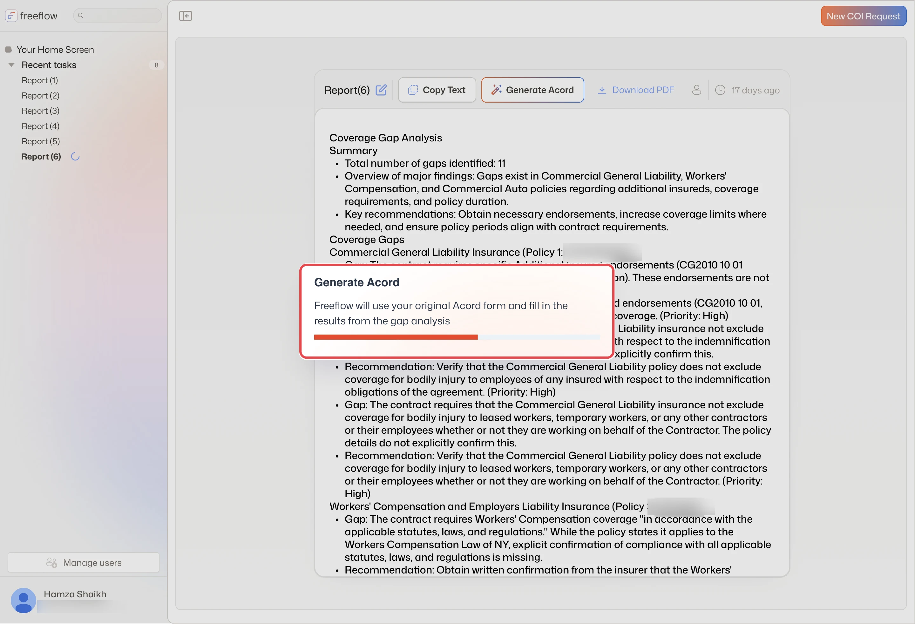Open Report (4) in sidebar
915x624 pixels.
[41, 126]
